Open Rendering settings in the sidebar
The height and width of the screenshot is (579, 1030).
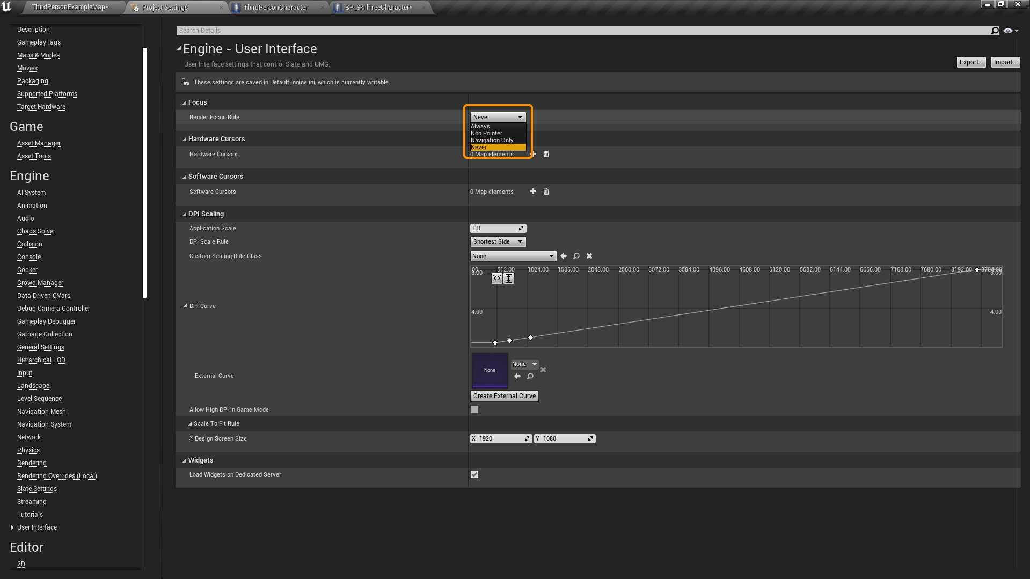[x=32, y=463]
